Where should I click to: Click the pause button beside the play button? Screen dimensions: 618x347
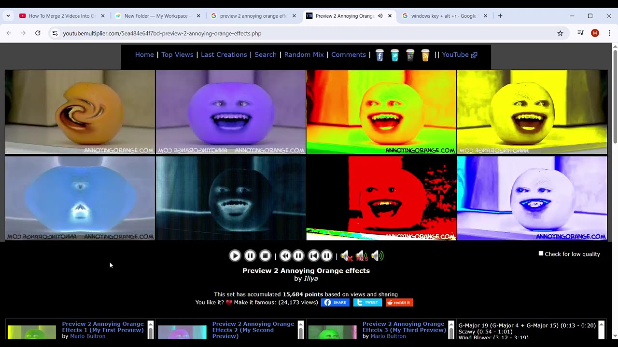tap(250, 256)
